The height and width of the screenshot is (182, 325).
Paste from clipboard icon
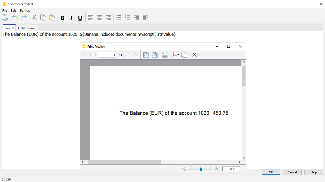52,17
